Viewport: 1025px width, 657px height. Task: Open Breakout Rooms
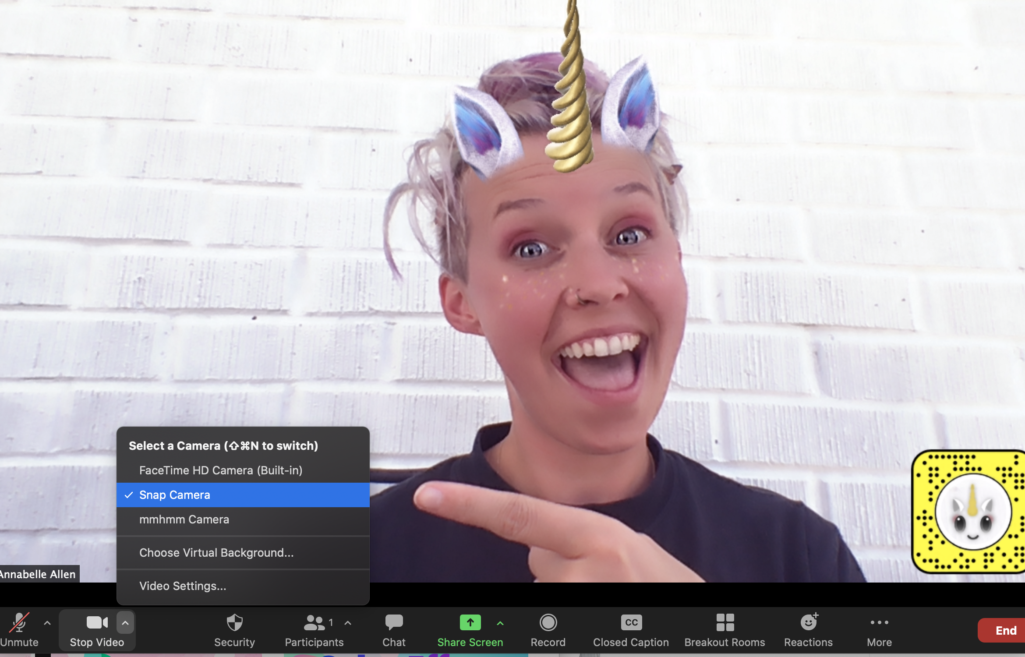[725, 629]
